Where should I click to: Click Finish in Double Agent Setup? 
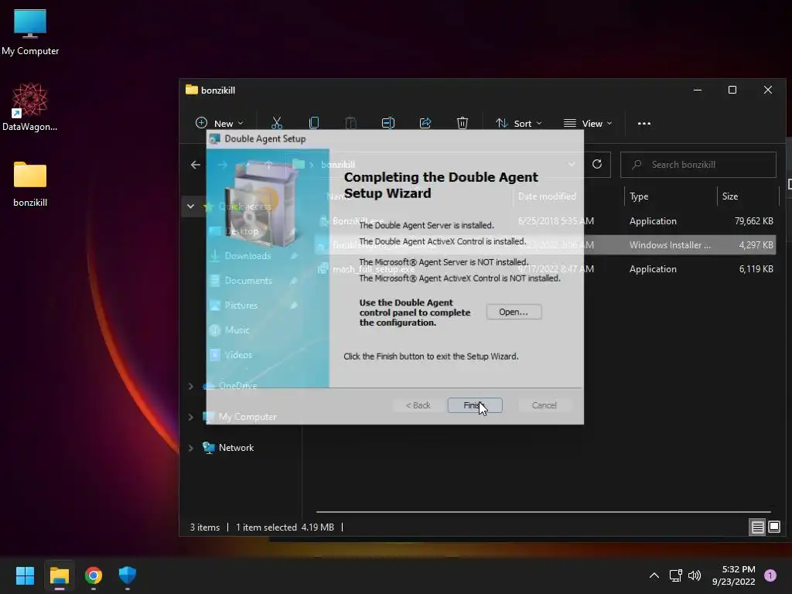475,405
